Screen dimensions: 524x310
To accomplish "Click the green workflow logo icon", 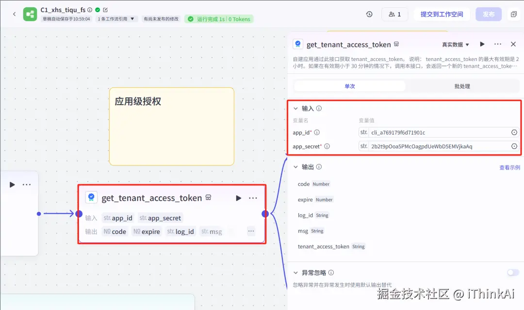I will pyautogui.click(x=30, y=14).
